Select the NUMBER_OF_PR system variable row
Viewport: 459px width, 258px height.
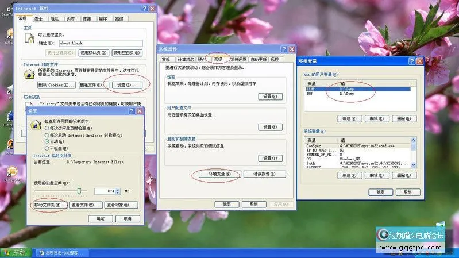click(x=358, y=155)
